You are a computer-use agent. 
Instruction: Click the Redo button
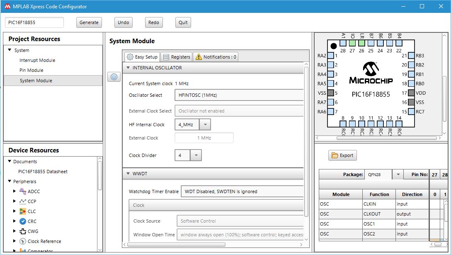click(154, 22)
